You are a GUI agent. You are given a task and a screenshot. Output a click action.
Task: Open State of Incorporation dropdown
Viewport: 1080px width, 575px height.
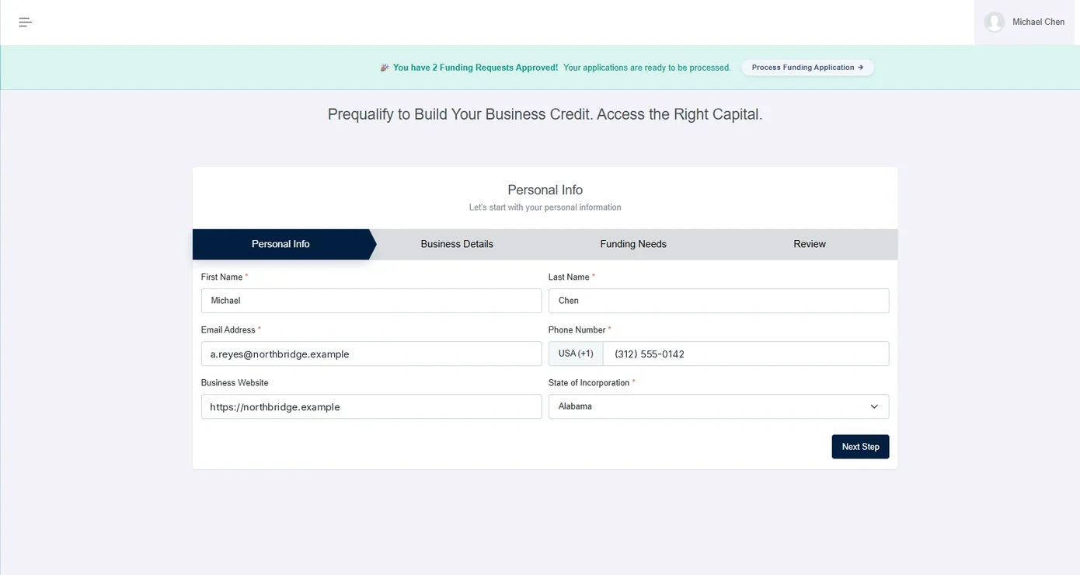click(719, 406)
